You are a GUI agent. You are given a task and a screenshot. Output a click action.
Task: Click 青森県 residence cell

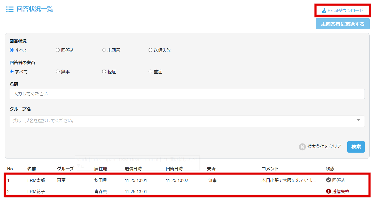(x=101, y=192)
